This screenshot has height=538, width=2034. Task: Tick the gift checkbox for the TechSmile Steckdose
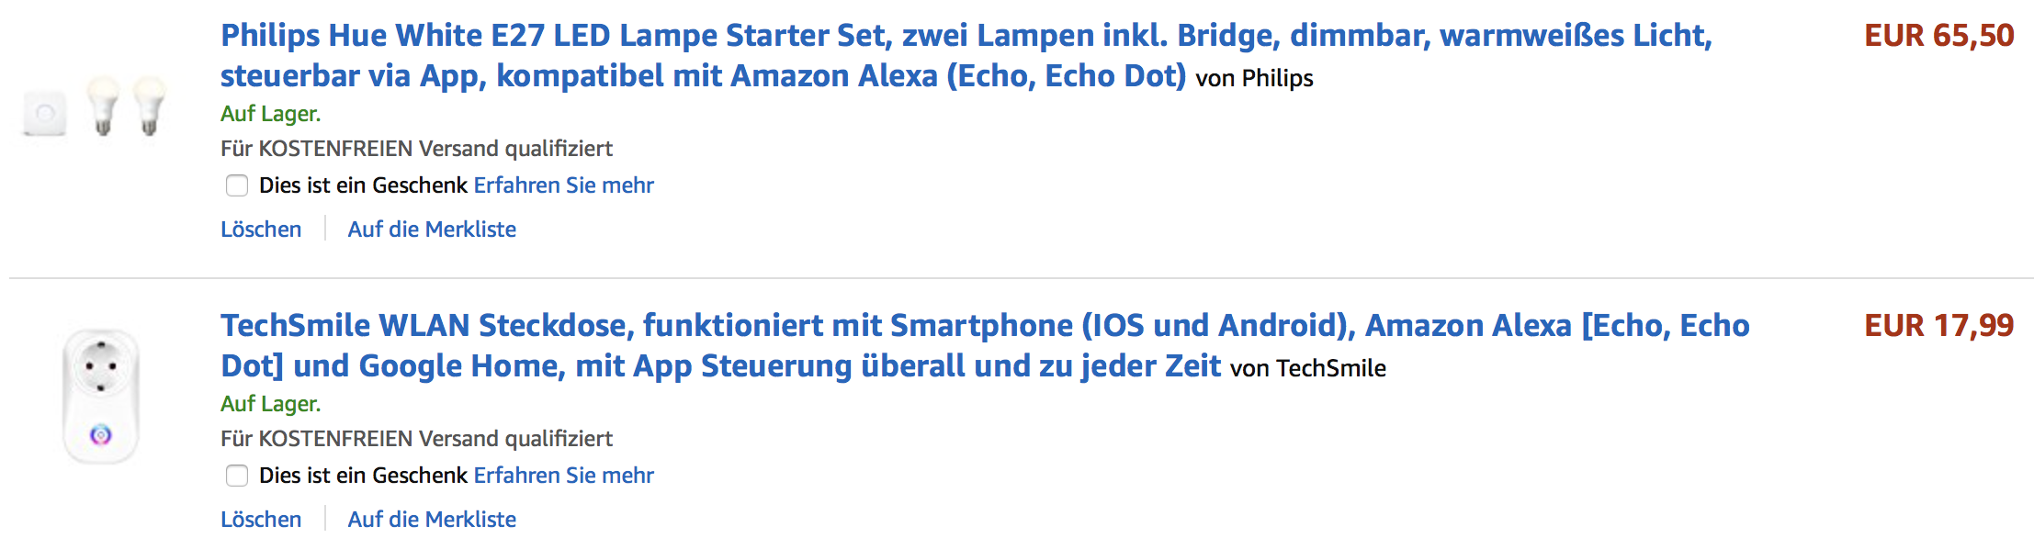click(237, 476)
